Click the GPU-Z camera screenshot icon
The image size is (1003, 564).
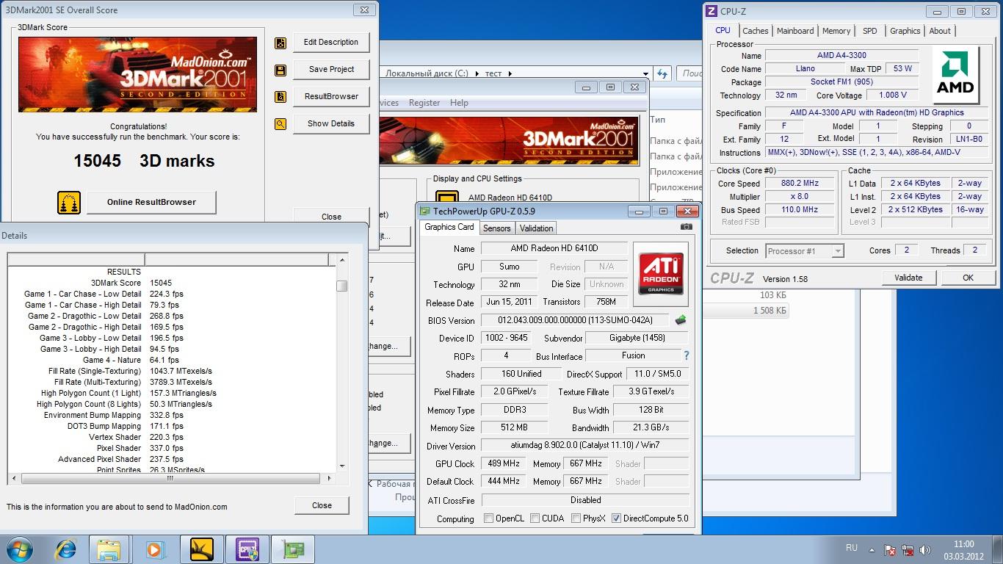pos(686,227)
